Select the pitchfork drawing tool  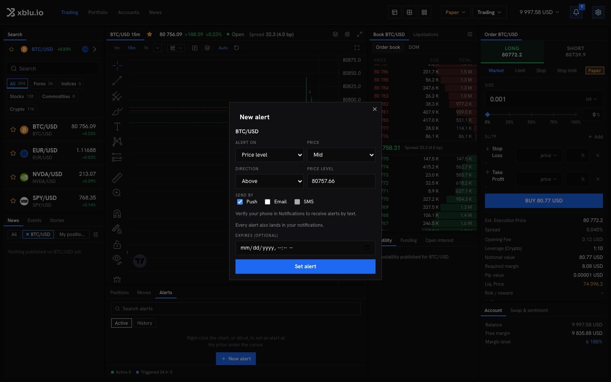(x=117, y=96)
